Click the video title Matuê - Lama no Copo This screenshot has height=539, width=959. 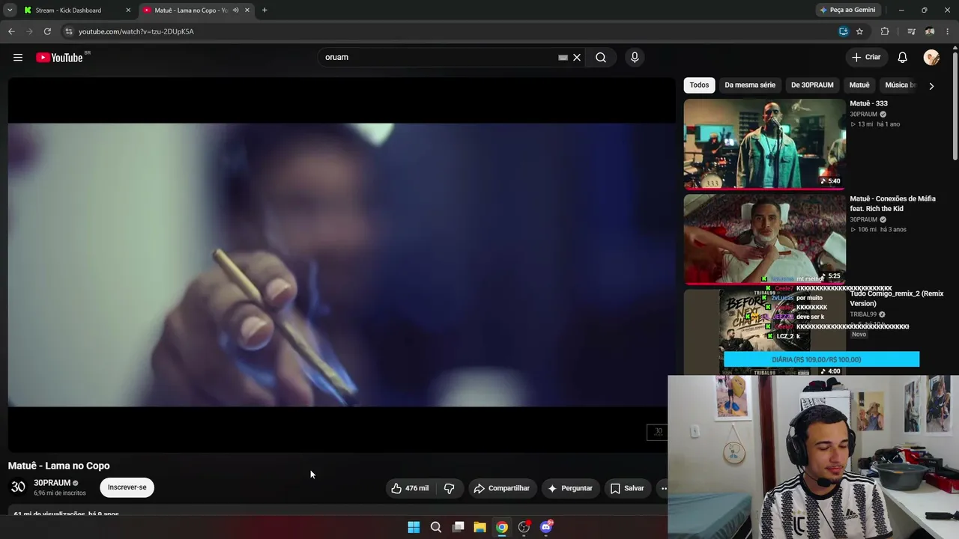coord(59,466)
